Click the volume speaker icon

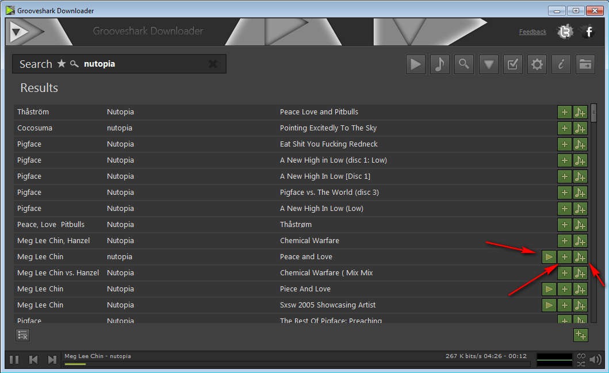click(x=595, y=360)
